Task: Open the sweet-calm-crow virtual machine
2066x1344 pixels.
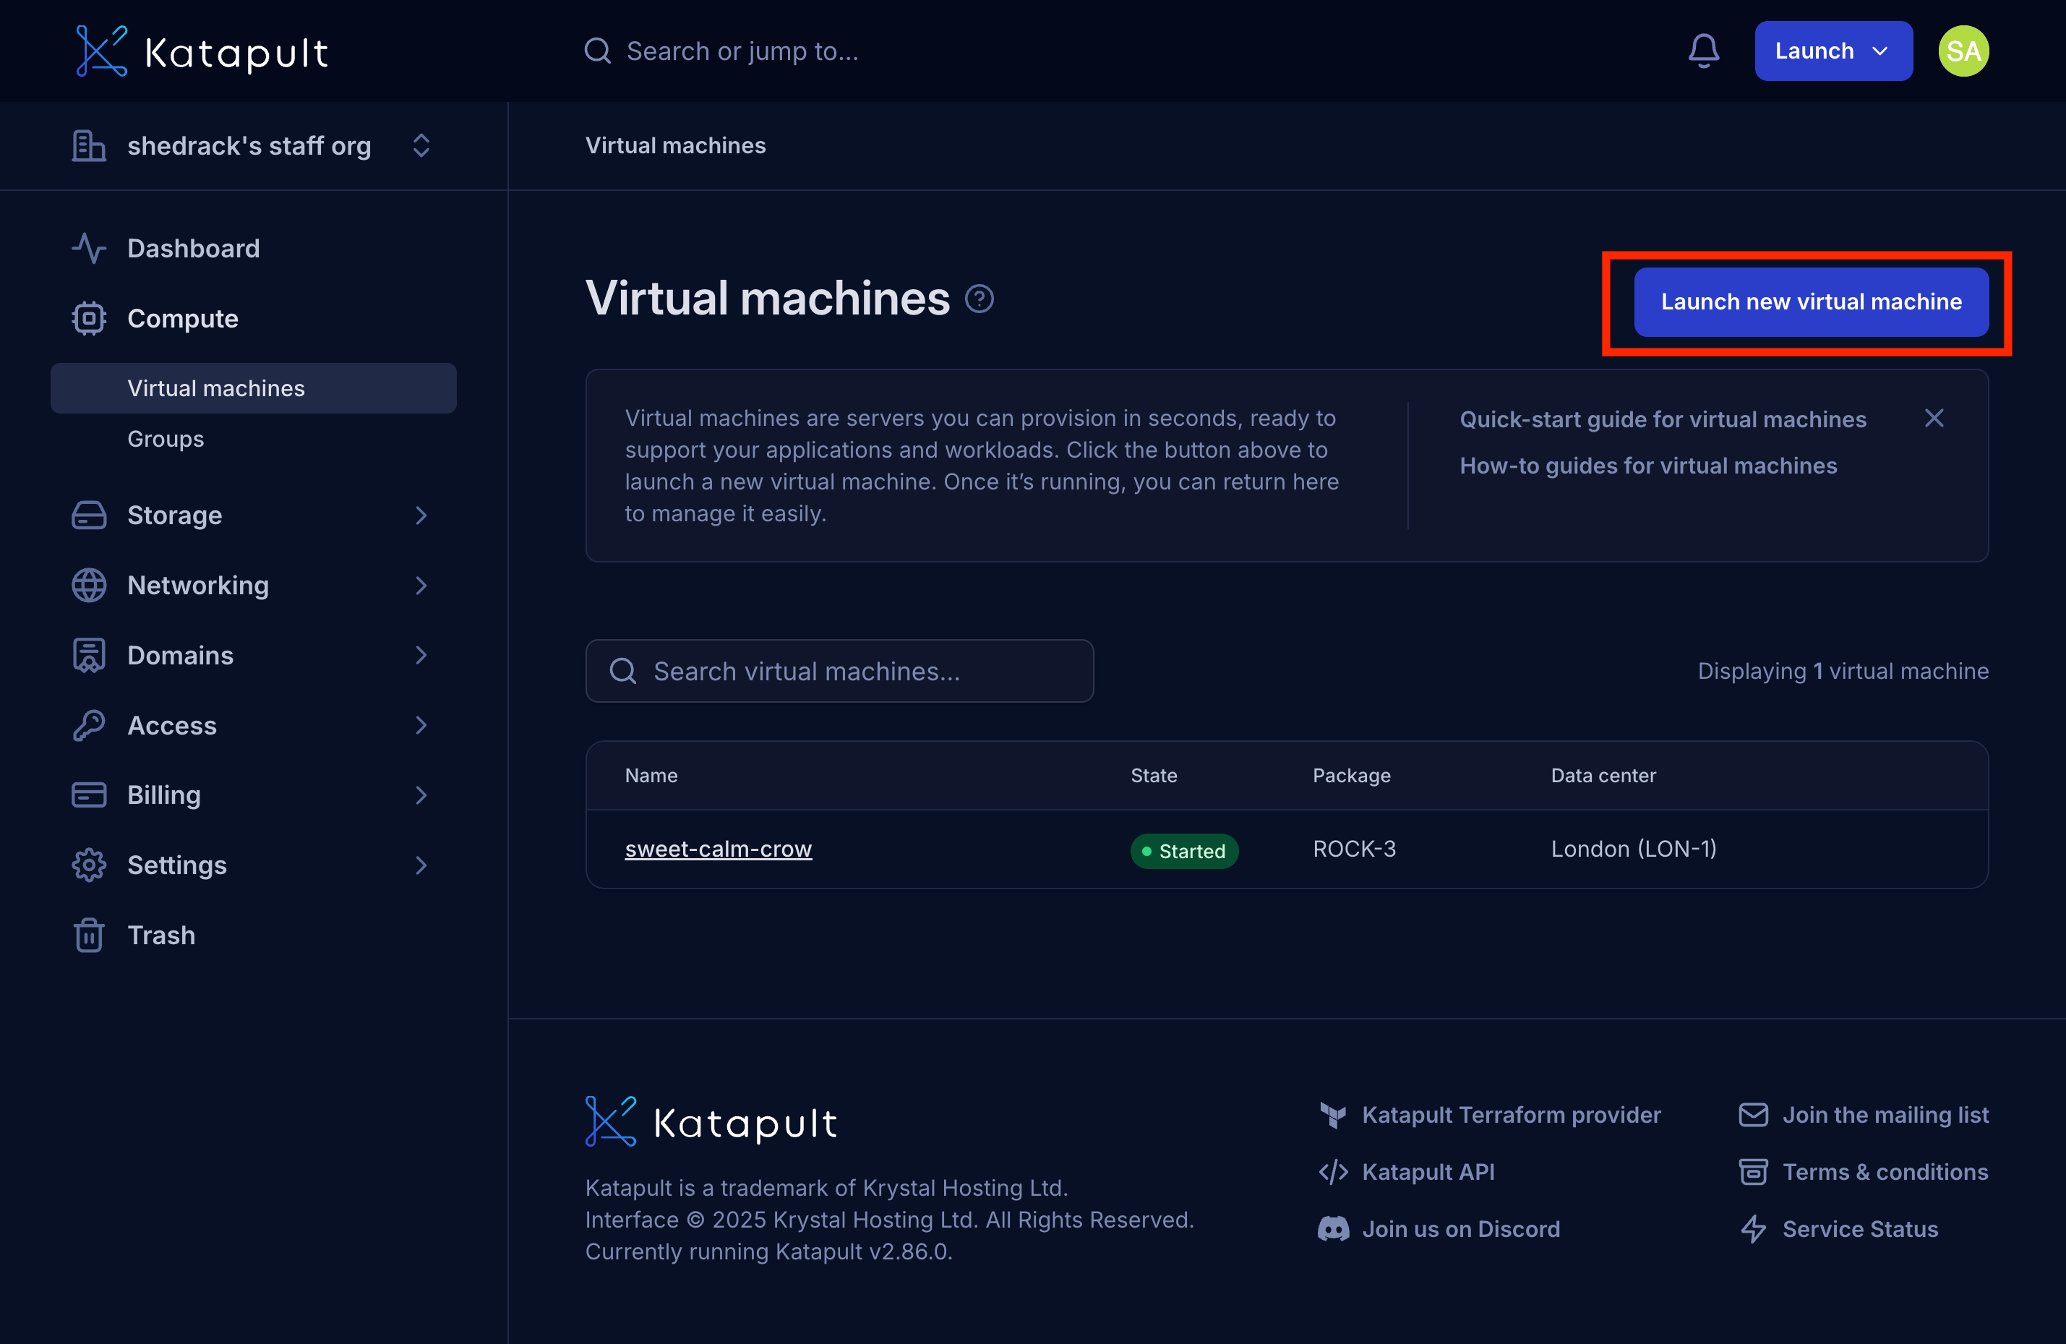Action: (x=718, y=848)
